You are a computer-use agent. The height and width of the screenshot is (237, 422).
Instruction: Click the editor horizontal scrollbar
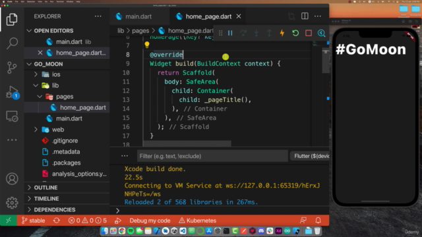coord(187,144)
